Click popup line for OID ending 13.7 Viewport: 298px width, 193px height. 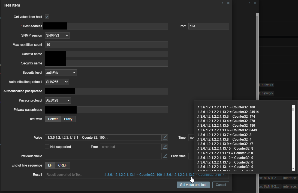224,135
